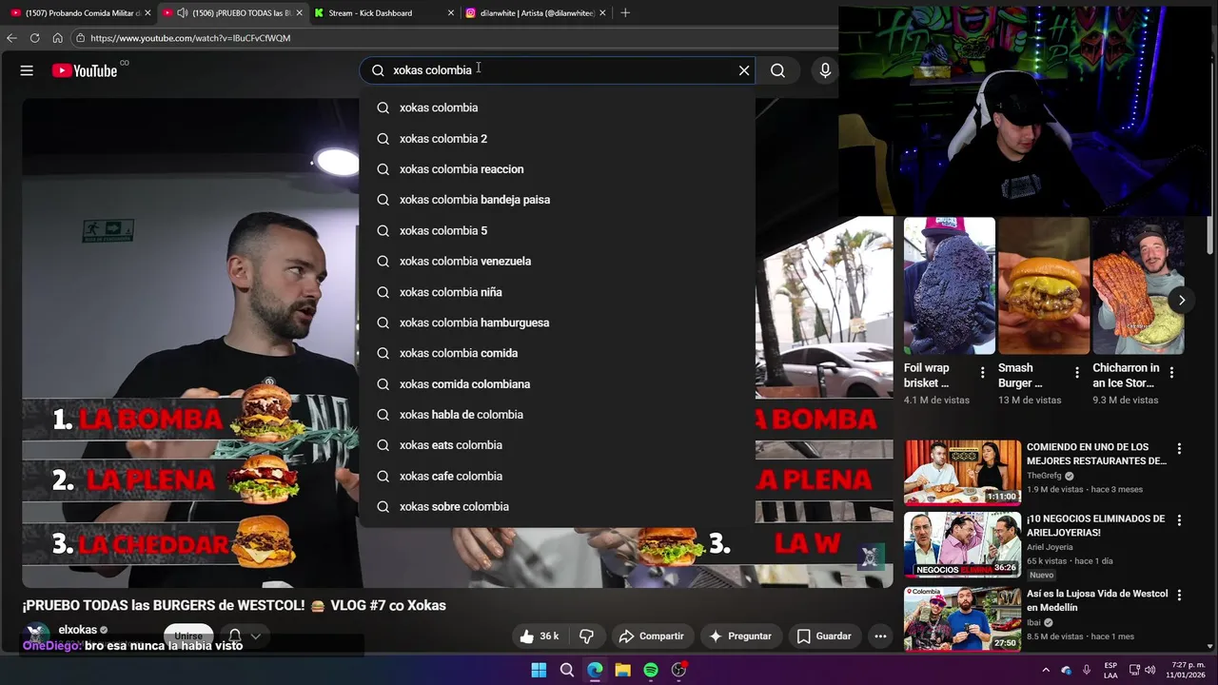Open options menu for Chicharron short
Viewport: 1218px width, 685px height.
(1171, 372)
